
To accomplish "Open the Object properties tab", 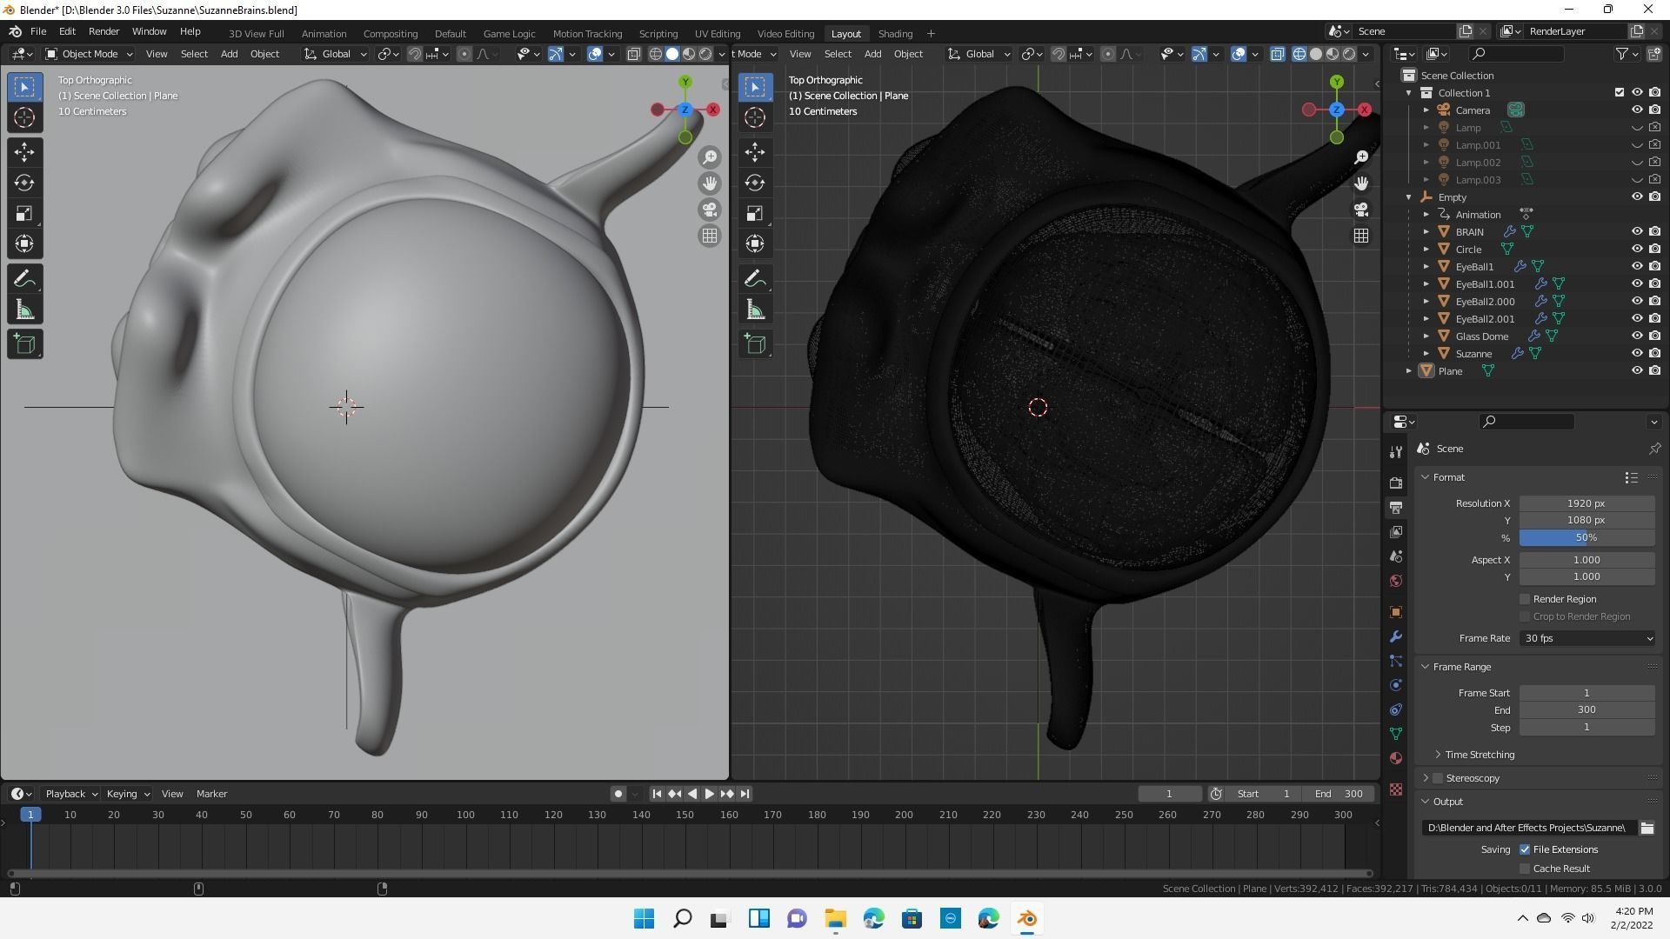I will [1396, 612].
